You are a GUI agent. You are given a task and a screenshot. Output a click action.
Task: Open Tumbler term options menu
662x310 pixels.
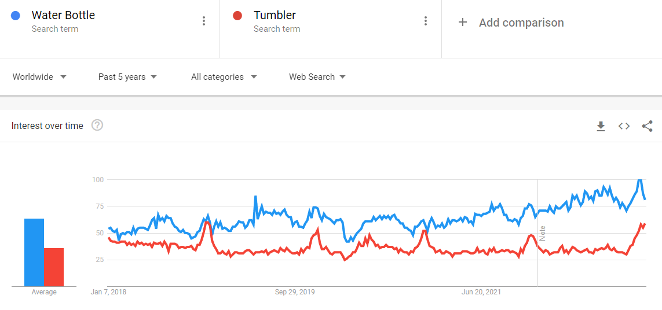(426, 21)
